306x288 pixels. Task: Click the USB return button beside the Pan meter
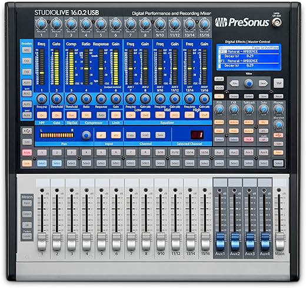pos(27,131)
